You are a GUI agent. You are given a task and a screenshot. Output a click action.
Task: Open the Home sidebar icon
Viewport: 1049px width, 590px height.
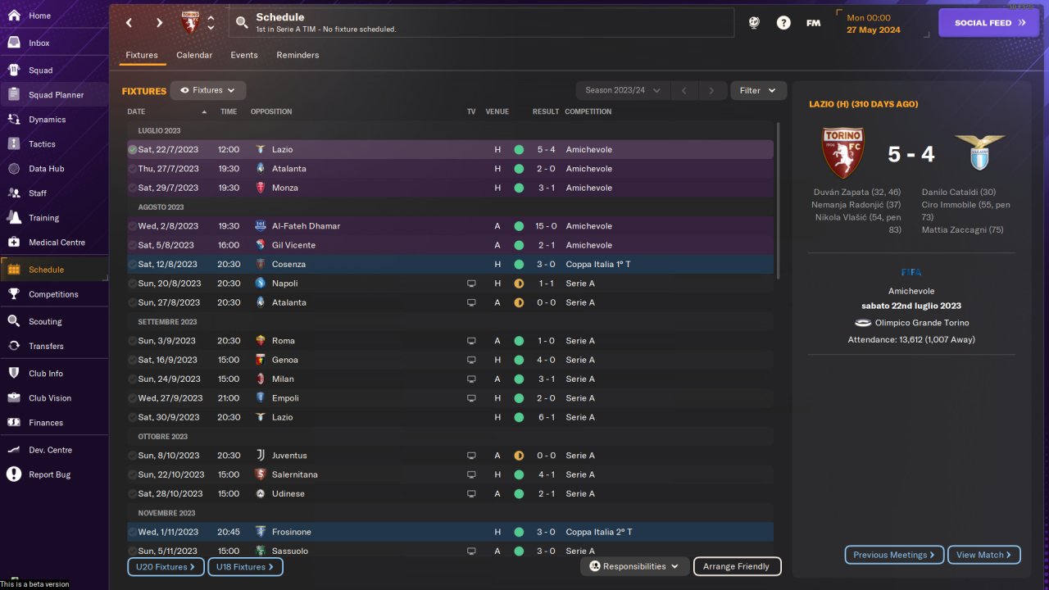[x=14, y=16]
